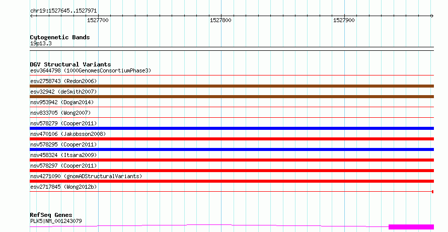Open the nsv578295 (Cooper2011) variant label
The image size is (448, 232).
point(63,144)
